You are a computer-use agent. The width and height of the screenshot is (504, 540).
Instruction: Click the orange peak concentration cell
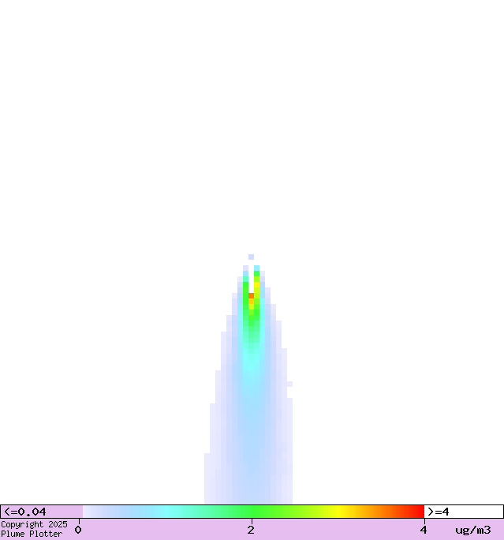(x=251, y=296)
